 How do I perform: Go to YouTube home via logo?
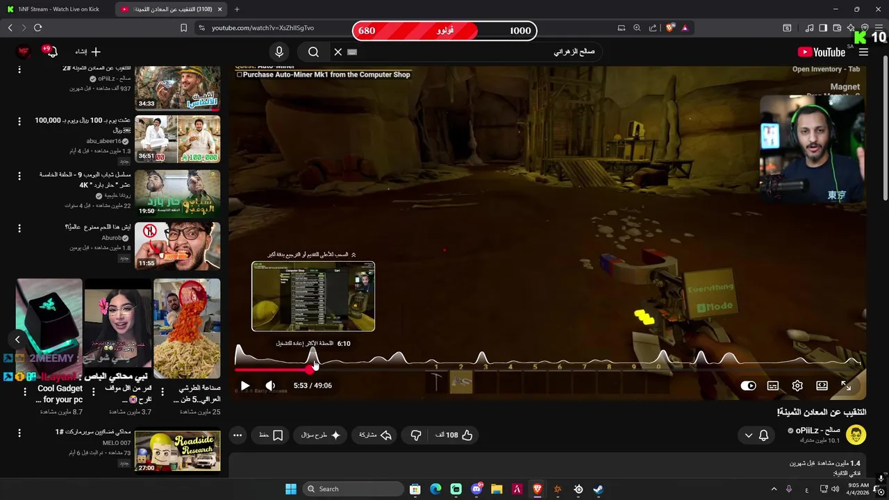point(822,52)
